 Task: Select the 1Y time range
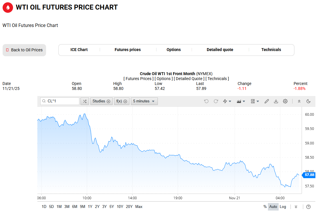(x=90, y=207)
